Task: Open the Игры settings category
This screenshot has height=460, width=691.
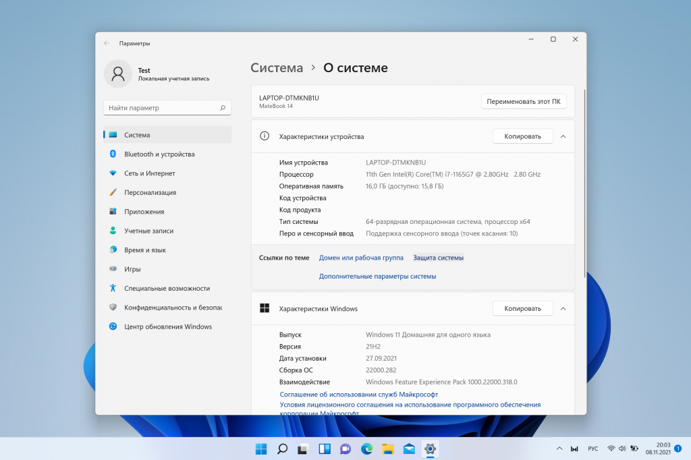Action: 132,269
